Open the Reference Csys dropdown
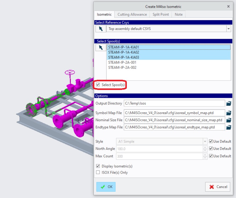The width and height of the screenshot is (236, 198). (x=229, y=29)
